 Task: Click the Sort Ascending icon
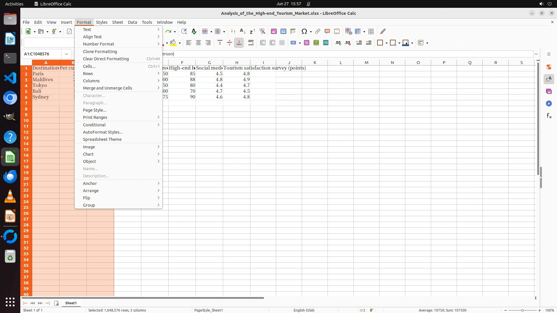pyautogui.click(x=243, y=31)
